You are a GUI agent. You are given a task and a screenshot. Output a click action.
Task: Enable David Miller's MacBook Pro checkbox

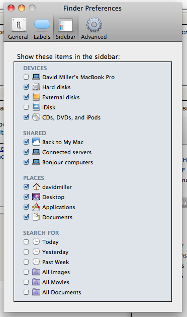(26, 77)
